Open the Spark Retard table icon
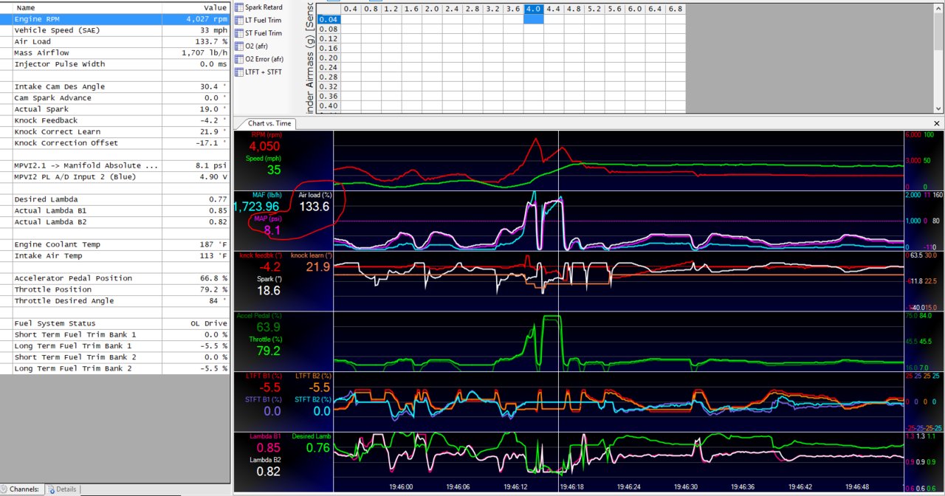The width and height of the screenshot is (945, 496). point(239,7)
